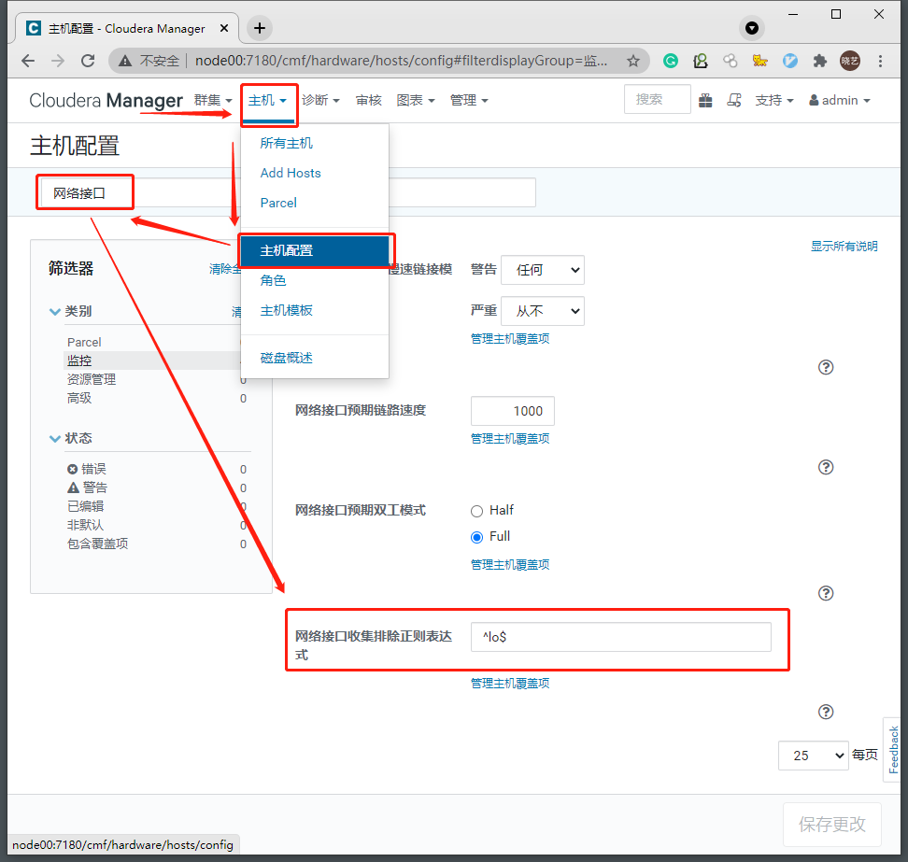Open the 诊断 dropdown menu
The height and width of the screenshot is (862, 908).
coord(320,100)
